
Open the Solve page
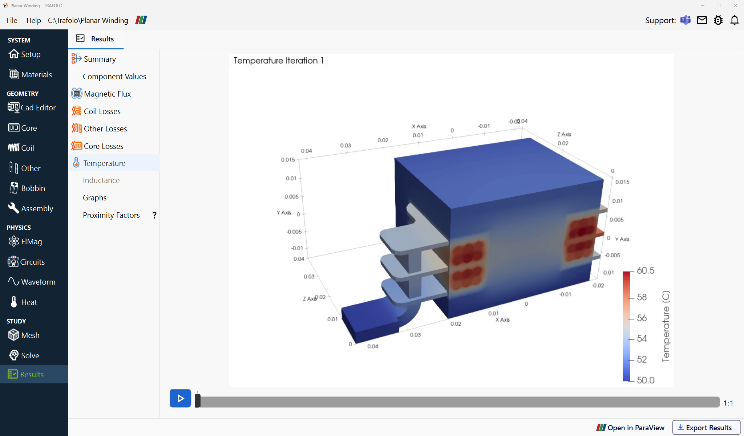[x=24, y=355]
